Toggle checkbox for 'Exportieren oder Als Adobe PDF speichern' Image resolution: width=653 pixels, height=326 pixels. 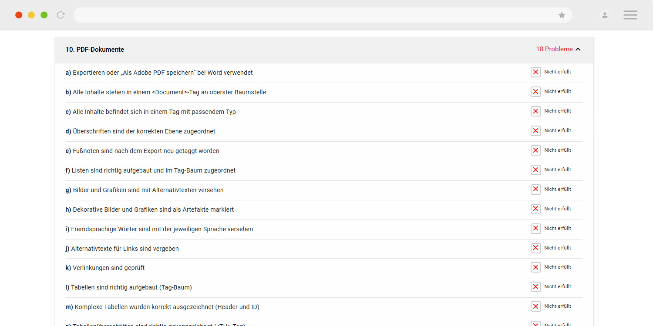pyautogui.click(x=536, y=72)
